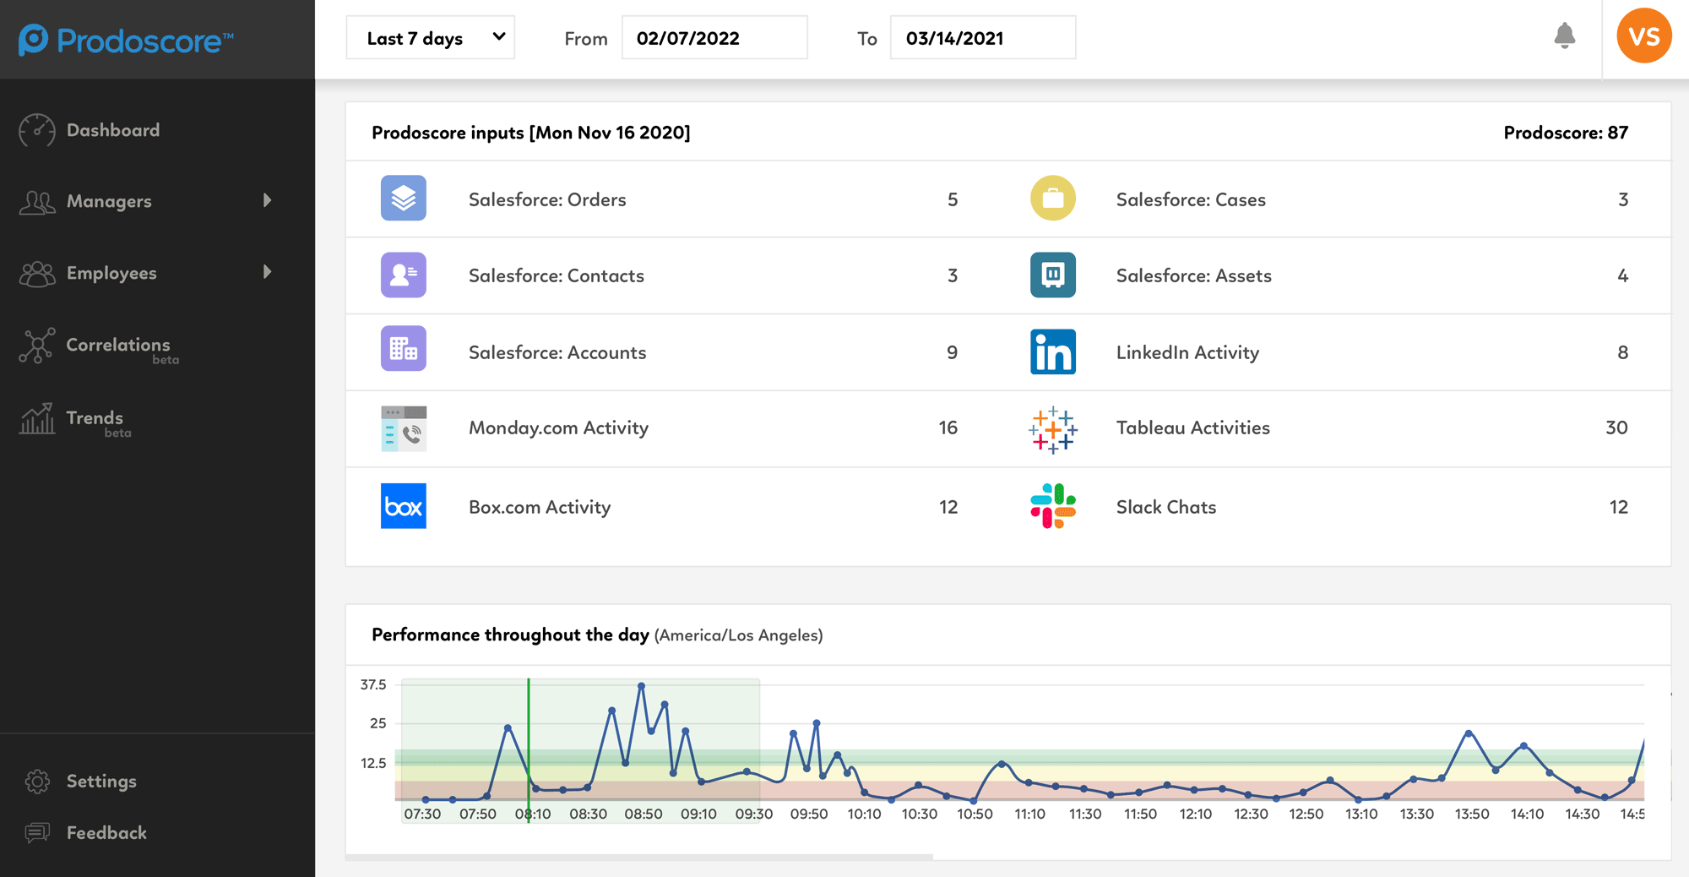Click Salesforce: Accounts label

click(x=557, y=352)
